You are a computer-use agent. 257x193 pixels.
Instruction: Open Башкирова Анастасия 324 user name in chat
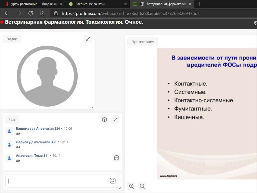(x=38, y=129)
